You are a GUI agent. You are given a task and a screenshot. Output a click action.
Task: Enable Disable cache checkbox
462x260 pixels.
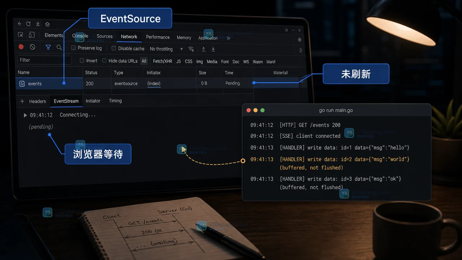pyautogui.click(x=114, y=48)
